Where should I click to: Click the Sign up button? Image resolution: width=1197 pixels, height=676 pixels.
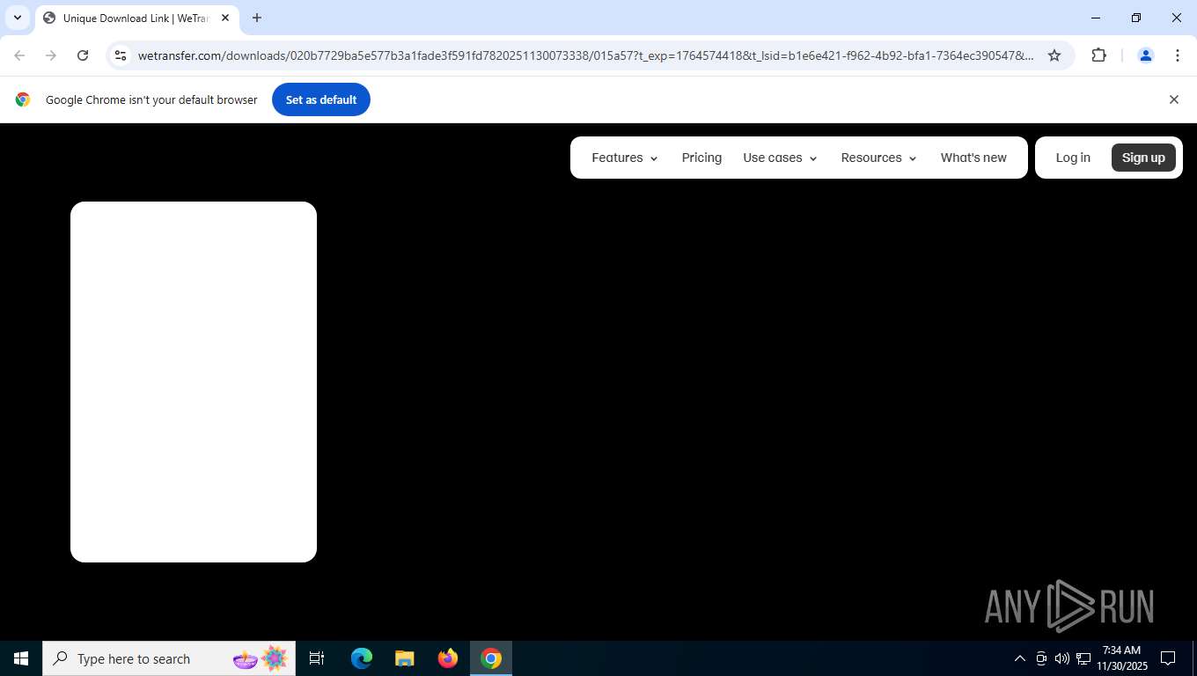point(1143,158)
